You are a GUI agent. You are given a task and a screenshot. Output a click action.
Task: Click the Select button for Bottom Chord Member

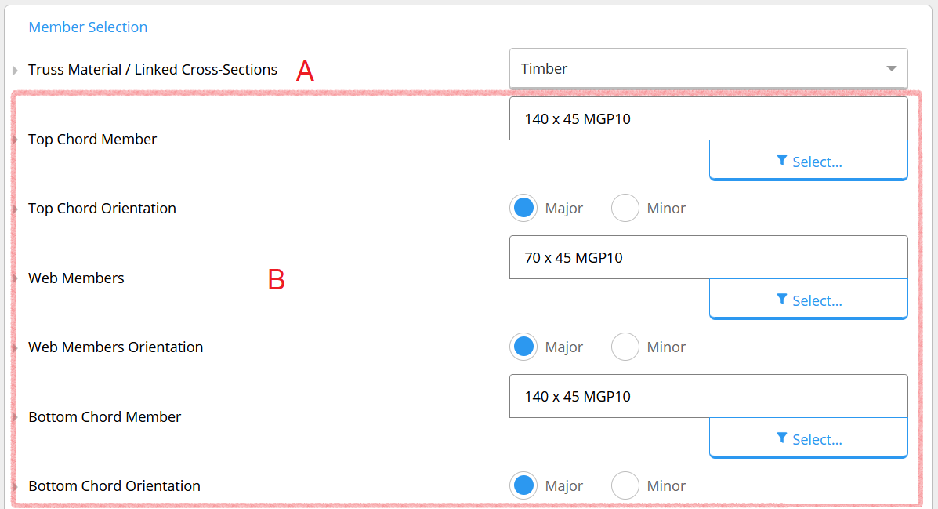click(808, 438)
